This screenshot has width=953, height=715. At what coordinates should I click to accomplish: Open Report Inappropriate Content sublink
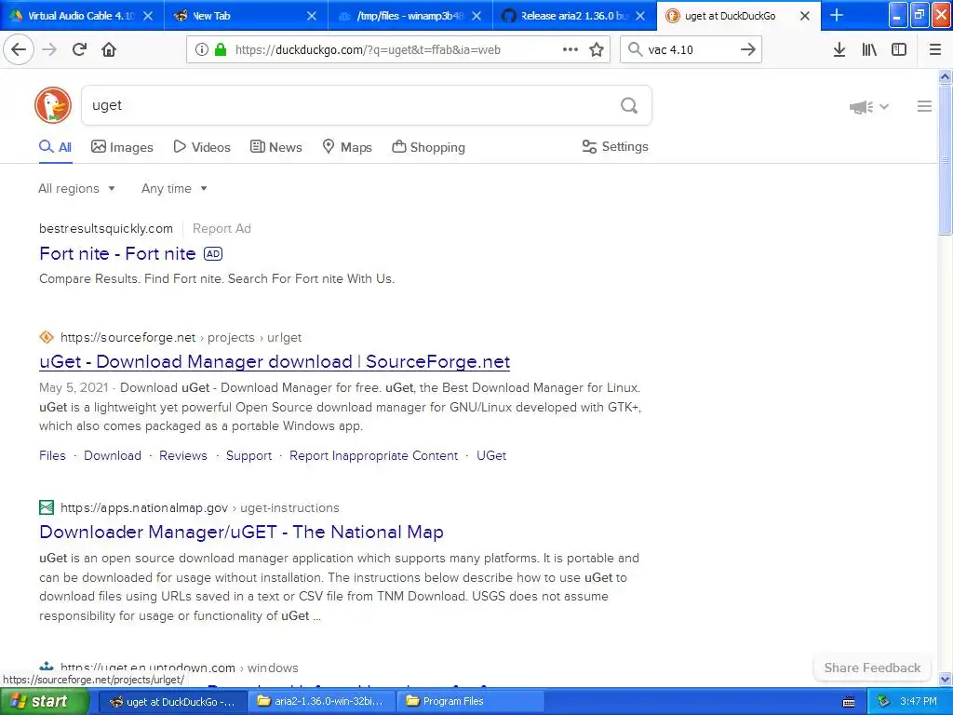374,455
